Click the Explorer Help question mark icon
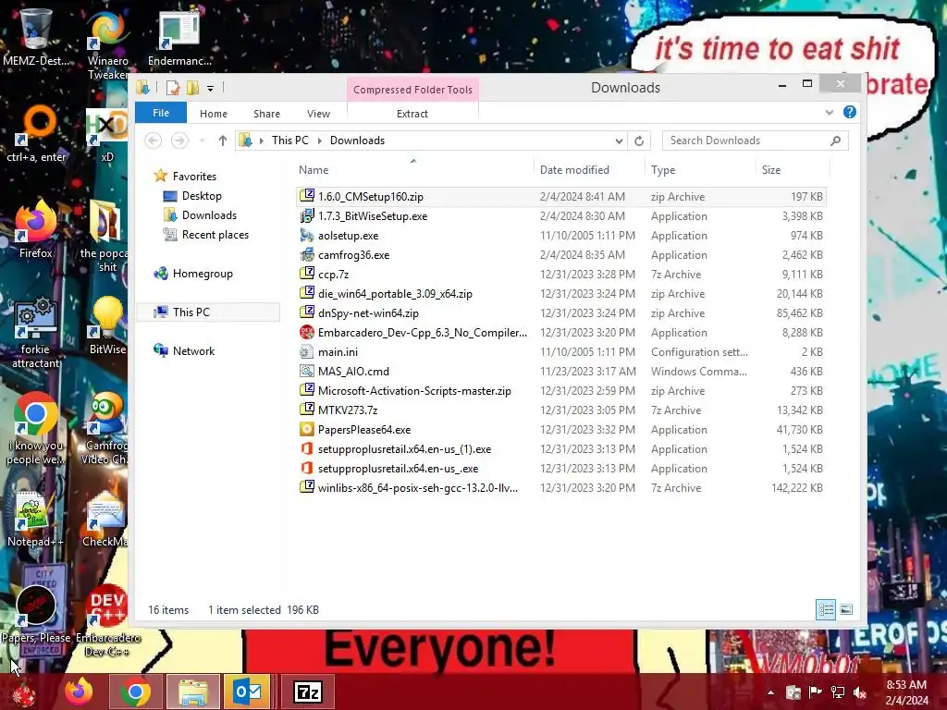This screenshot has height=710, width=947. click(x=850, y=112)
